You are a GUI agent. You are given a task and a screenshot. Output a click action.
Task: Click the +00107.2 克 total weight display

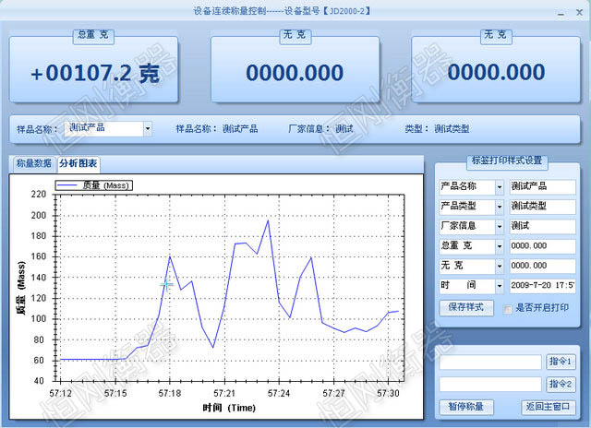(x=95, y=73)
